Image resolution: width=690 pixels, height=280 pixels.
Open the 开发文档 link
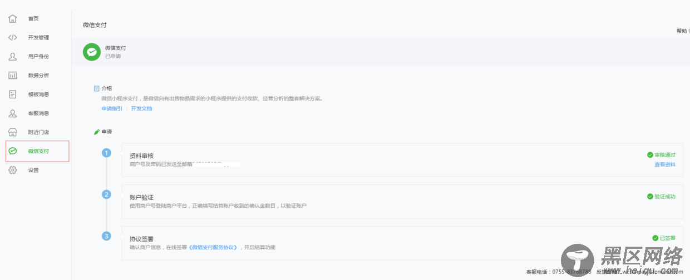(141, 108)
